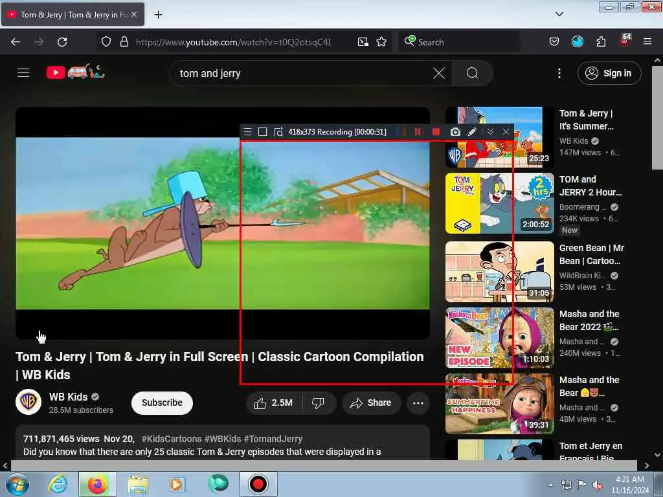663x497 pixels.
Task: Click the YouTube logo to go home
Action: point(76,72)
